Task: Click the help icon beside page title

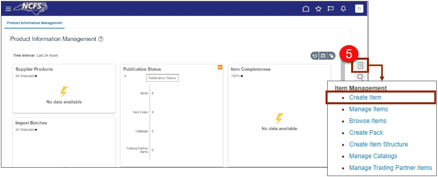Action: (101, 39)
